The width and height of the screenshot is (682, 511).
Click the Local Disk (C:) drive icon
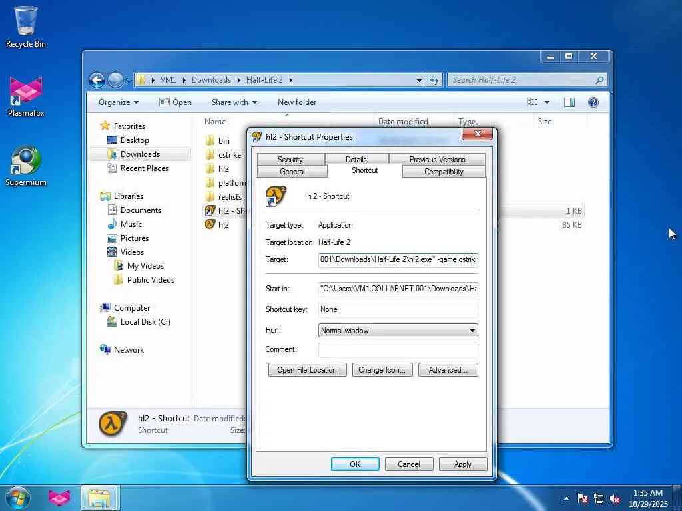click(x=112, y=321)
